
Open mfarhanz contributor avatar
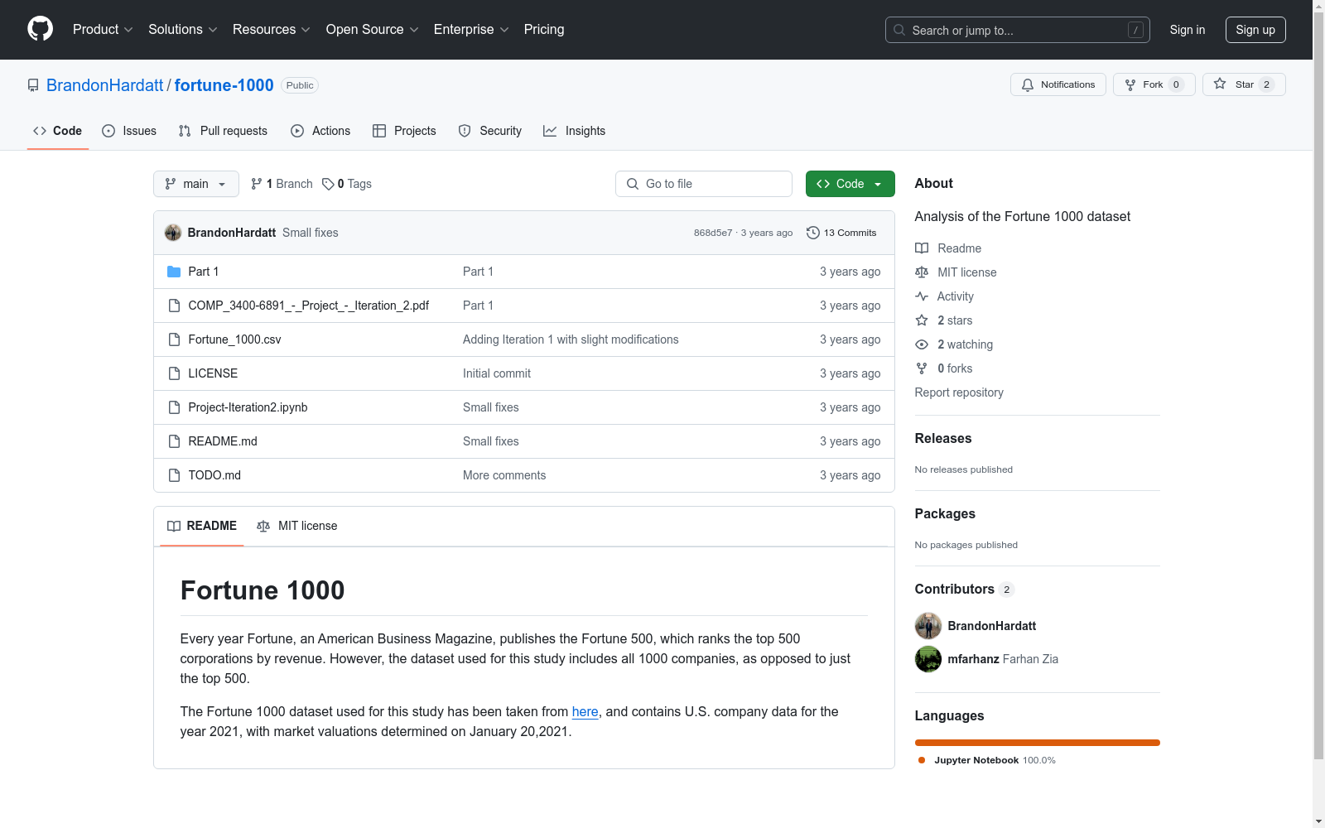[928, 659]
